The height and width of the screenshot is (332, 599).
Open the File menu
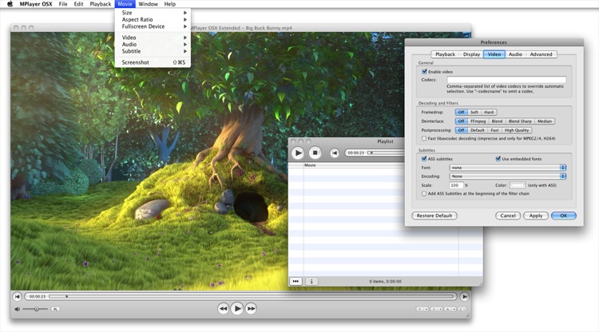[x=63, y=4]
